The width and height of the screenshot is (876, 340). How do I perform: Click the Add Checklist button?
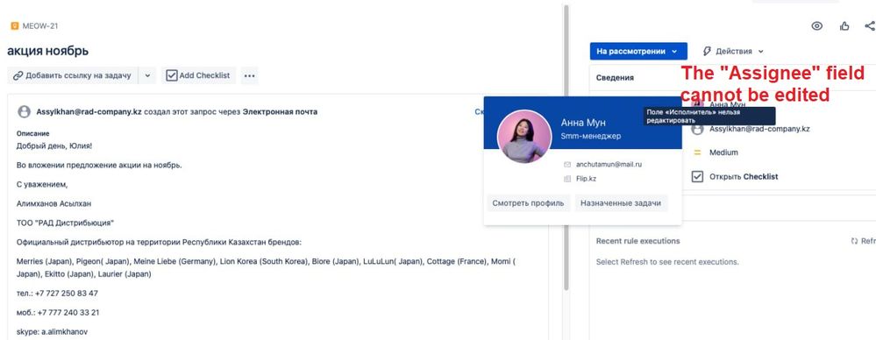pos(198,75)
